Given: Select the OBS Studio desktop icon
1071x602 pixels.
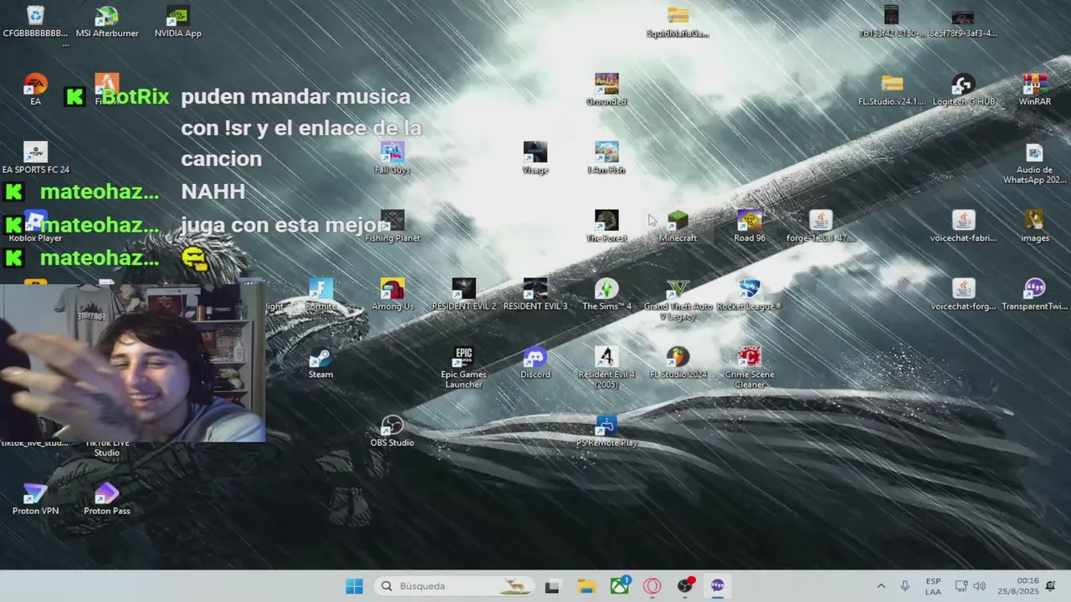Looking at the screenshot, I should 392,431.
